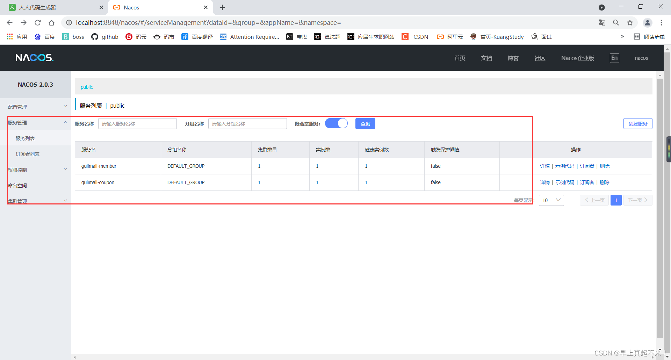Viewport: 671px width, 360px height.
Task: Open the zoom magnifier icon in address bar
Action: 616,23
